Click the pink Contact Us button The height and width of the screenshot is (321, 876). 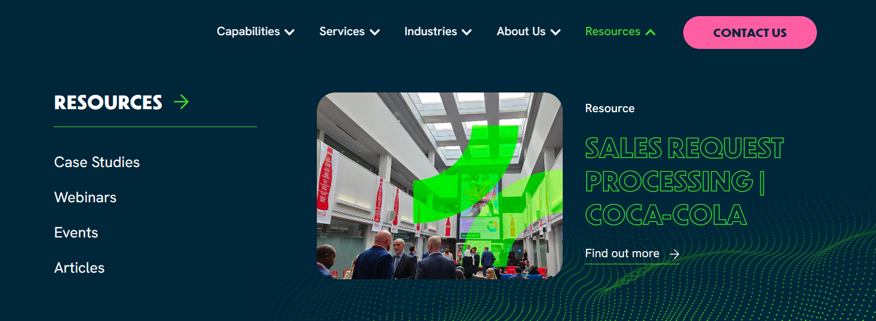[x=750, y=33]
